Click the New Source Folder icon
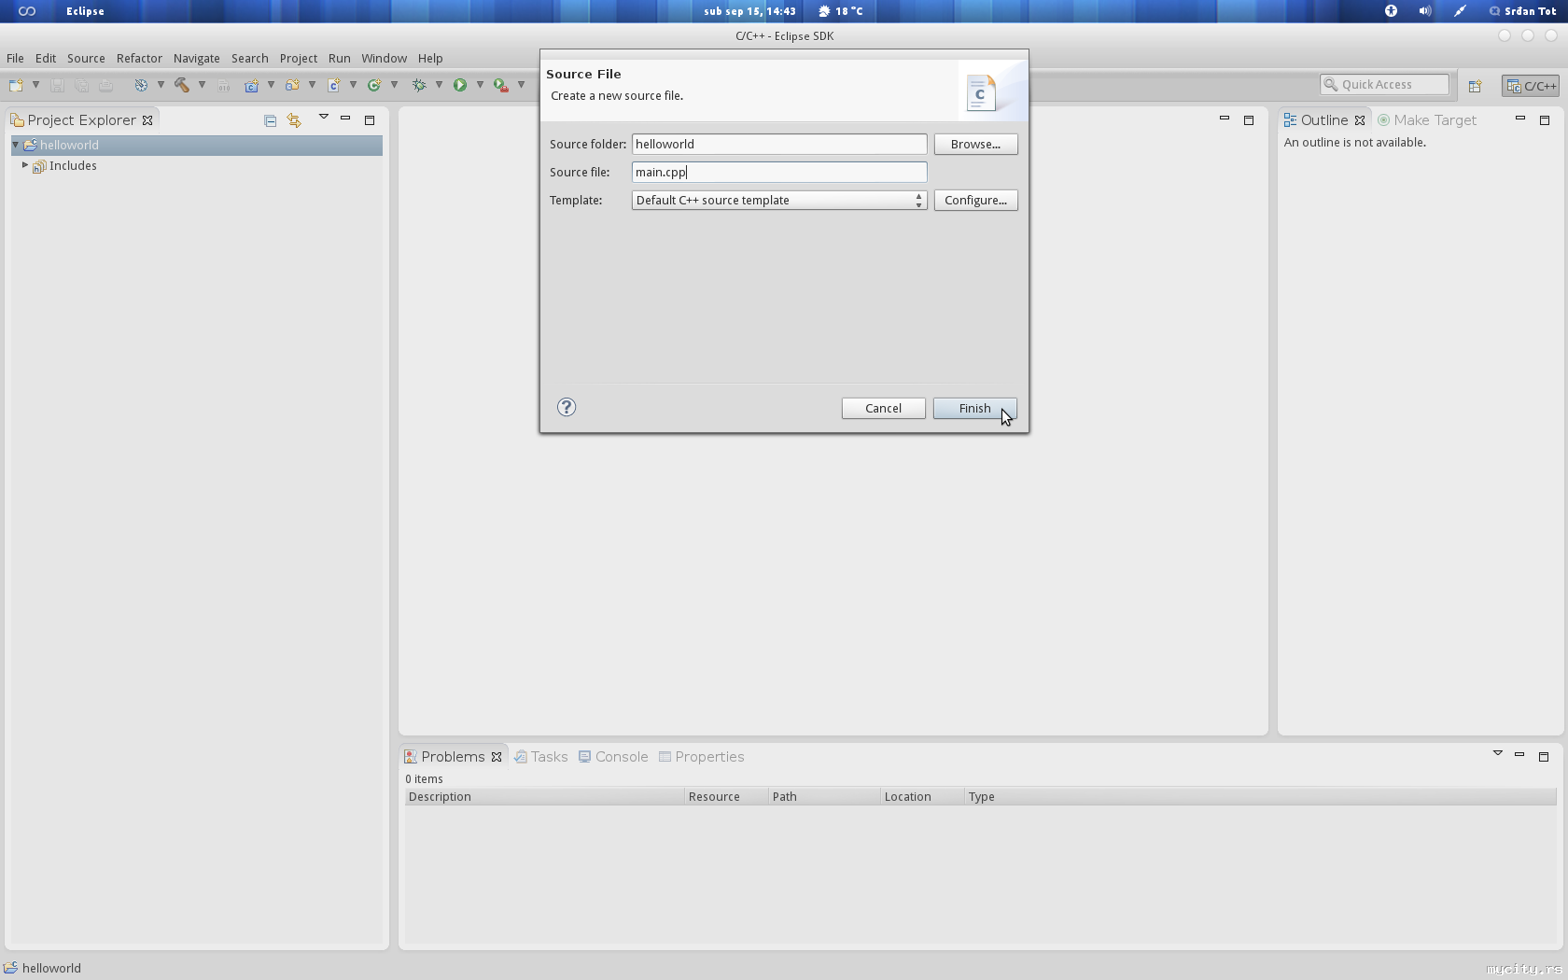1568x980 pixels. (292, 85)
